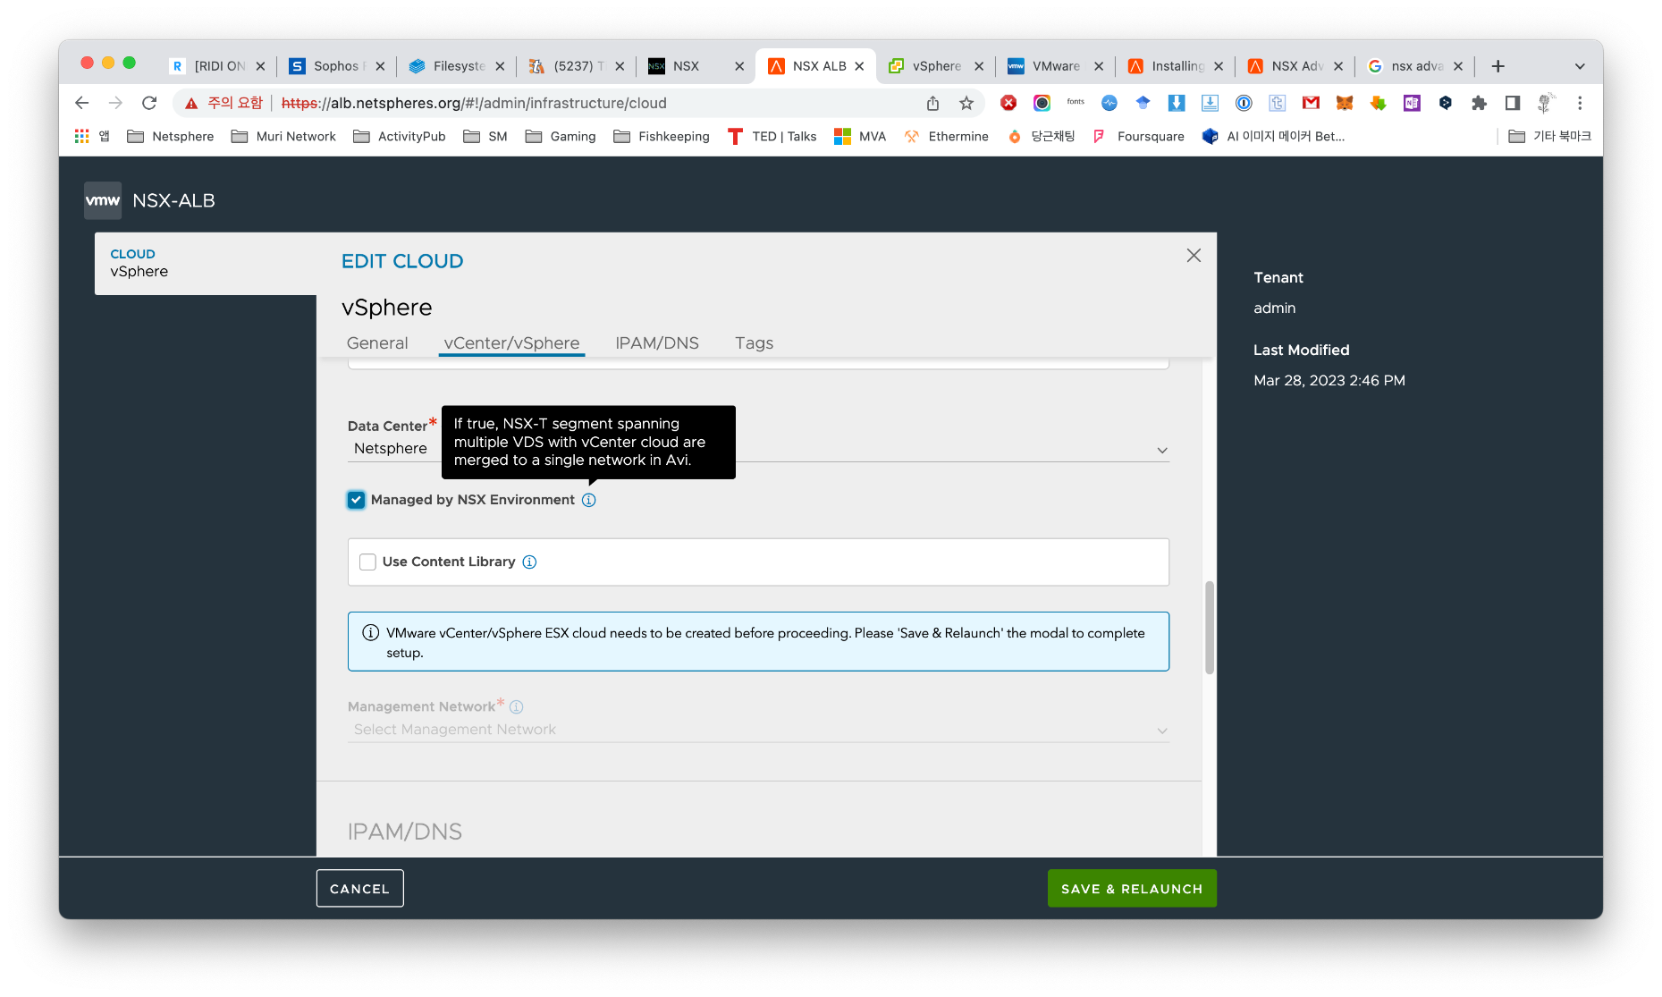This screenshot has width=1662, height=997.
Task: Click the dialog's vertical scrollbar thumb
Action: tap(1209, 627)
